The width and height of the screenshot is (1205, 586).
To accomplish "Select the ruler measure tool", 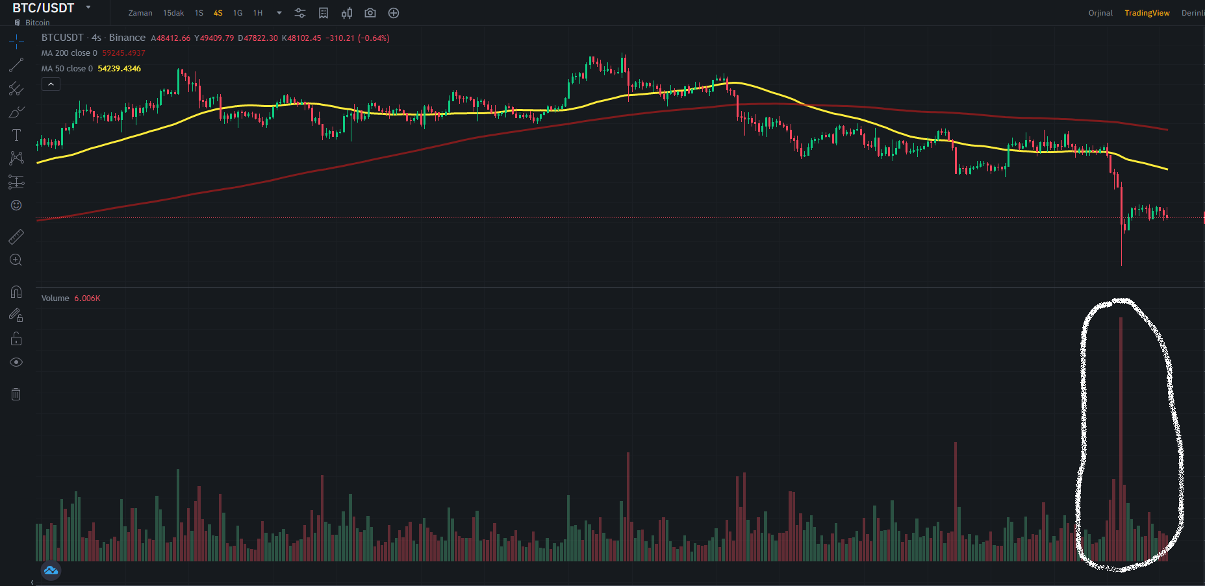I will (16, 237).
